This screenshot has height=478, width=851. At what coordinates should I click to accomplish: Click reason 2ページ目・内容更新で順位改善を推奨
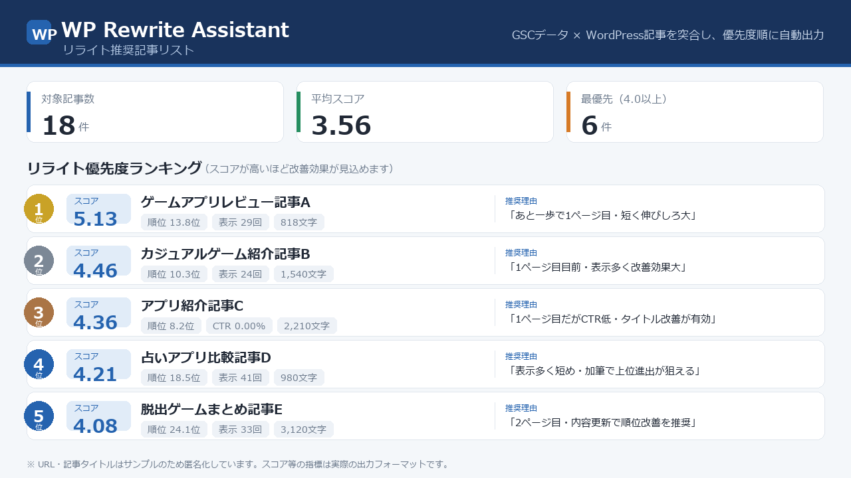(x=602, y=423)
